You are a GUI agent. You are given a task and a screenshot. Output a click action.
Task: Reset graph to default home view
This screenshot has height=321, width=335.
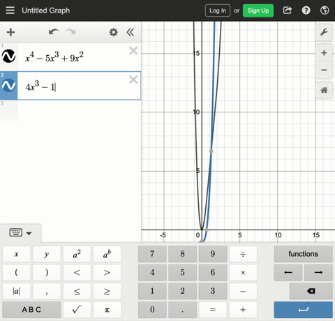(324, 90)
